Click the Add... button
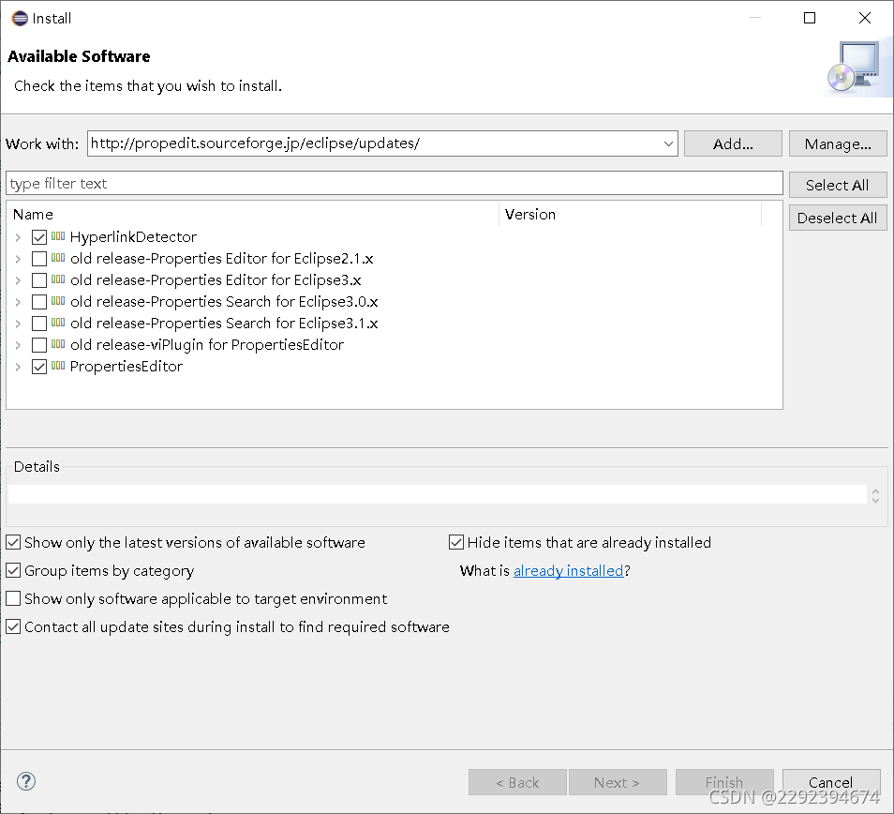This screenshot has width=894, height=814. [733, 143]
